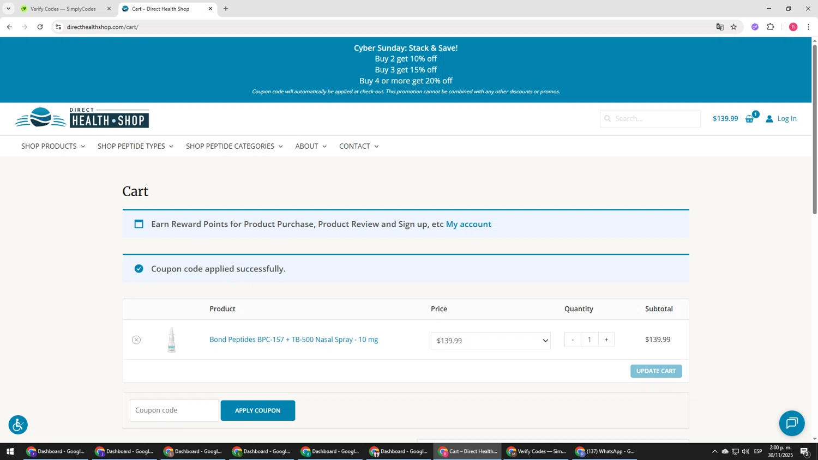
Task: Click the browser address bar URL
Action: tap(103, 27)
